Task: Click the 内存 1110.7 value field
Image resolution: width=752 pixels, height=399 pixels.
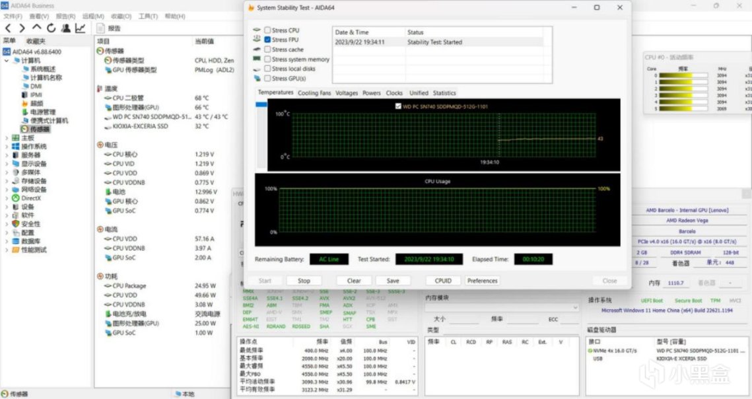Action: pyautogui.click(x=675, y=283)
